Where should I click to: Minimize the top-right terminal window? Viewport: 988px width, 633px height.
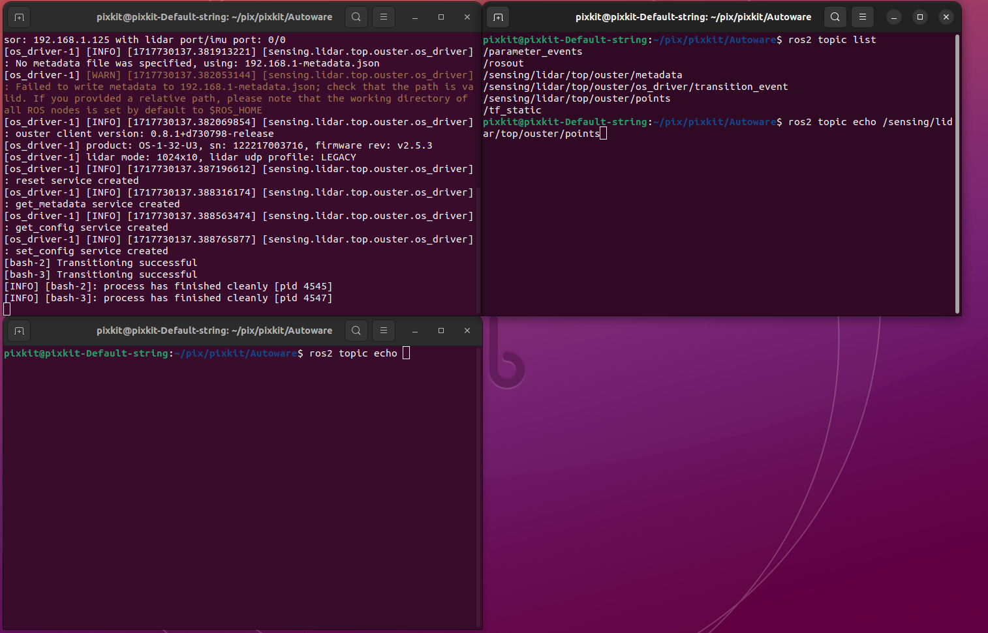894,17
